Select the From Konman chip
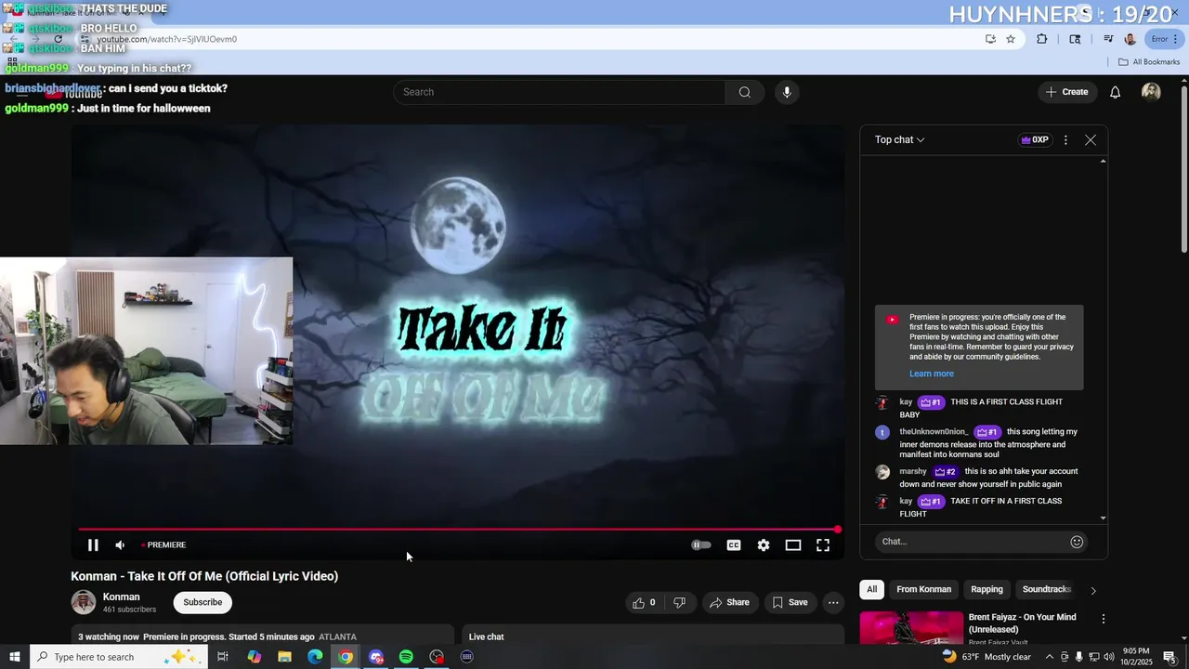Image resolution: width=1189 pixels, height=669 pixels. tap(923, 589)
